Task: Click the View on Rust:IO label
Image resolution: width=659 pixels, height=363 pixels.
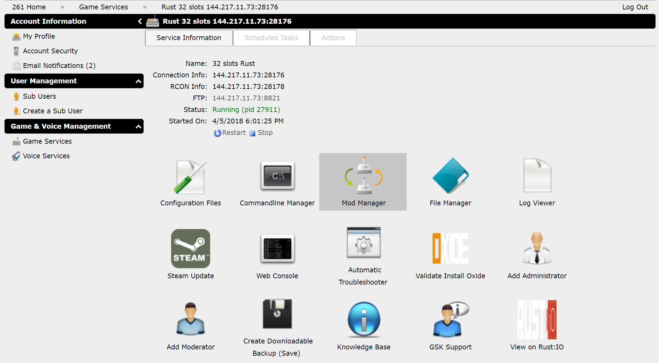Action: point(537,347)
